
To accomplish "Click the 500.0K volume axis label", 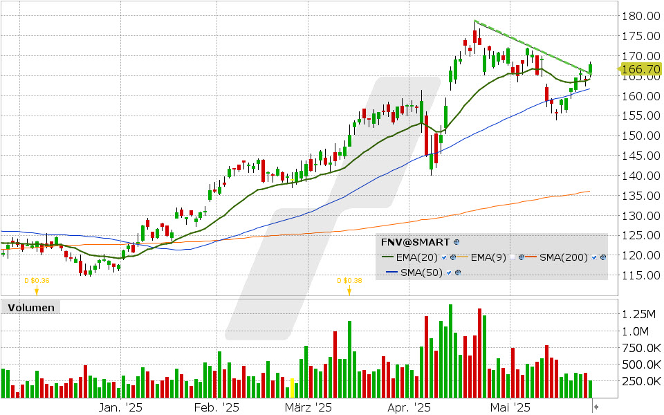I will pyautogui.click(x=641, y=365).
